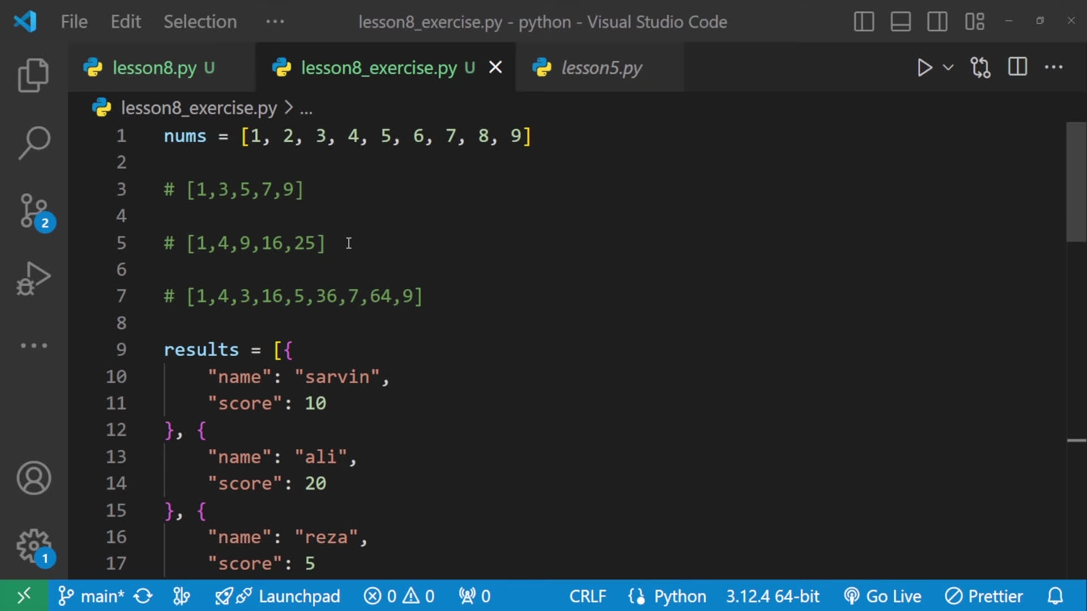Change the CRLF end of line sequence
The height and width of the screenshot is (611, 1087).
point(588,596)
